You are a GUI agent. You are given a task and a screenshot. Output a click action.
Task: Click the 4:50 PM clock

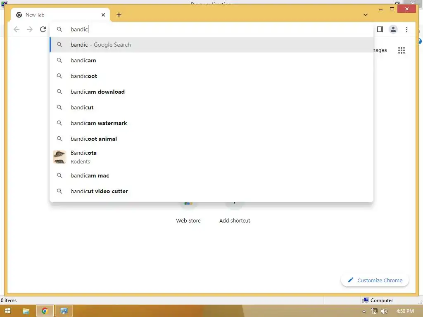coord(405,311)
